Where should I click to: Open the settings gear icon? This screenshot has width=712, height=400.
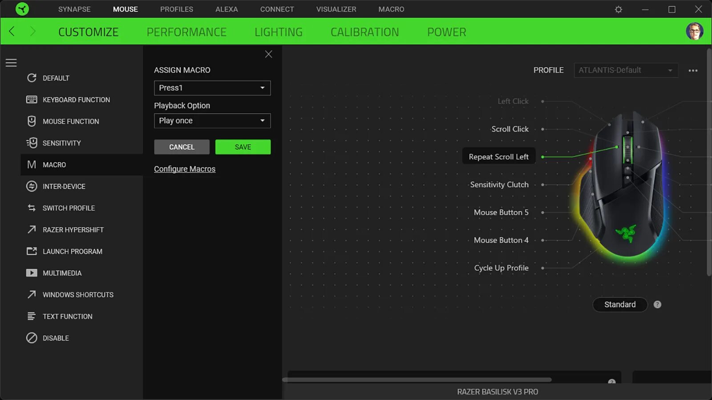[x=619, y=9]
